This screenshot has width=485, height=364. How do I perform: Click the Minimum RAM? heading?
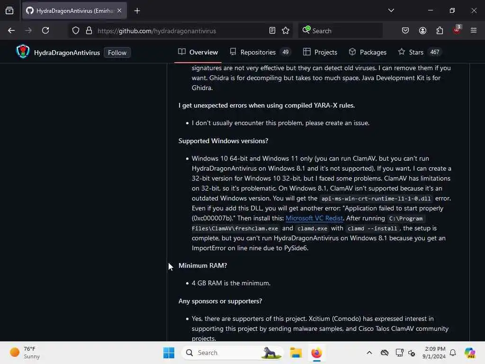point(203,265)
